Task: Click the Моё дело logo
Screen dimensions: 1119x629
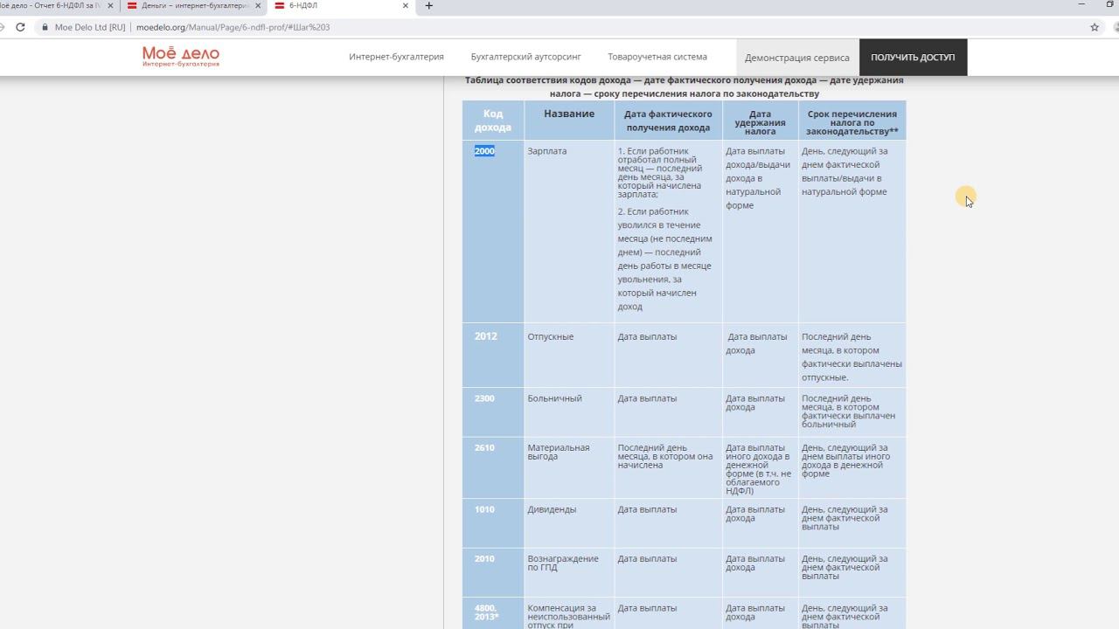Action: coord(181,57)
